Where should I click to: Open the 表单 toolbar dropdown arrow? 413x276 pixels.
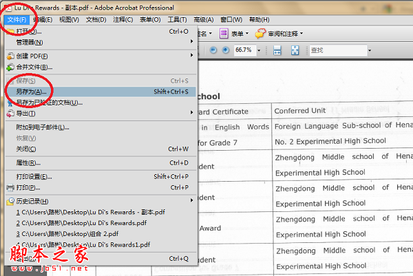[247, 34]
